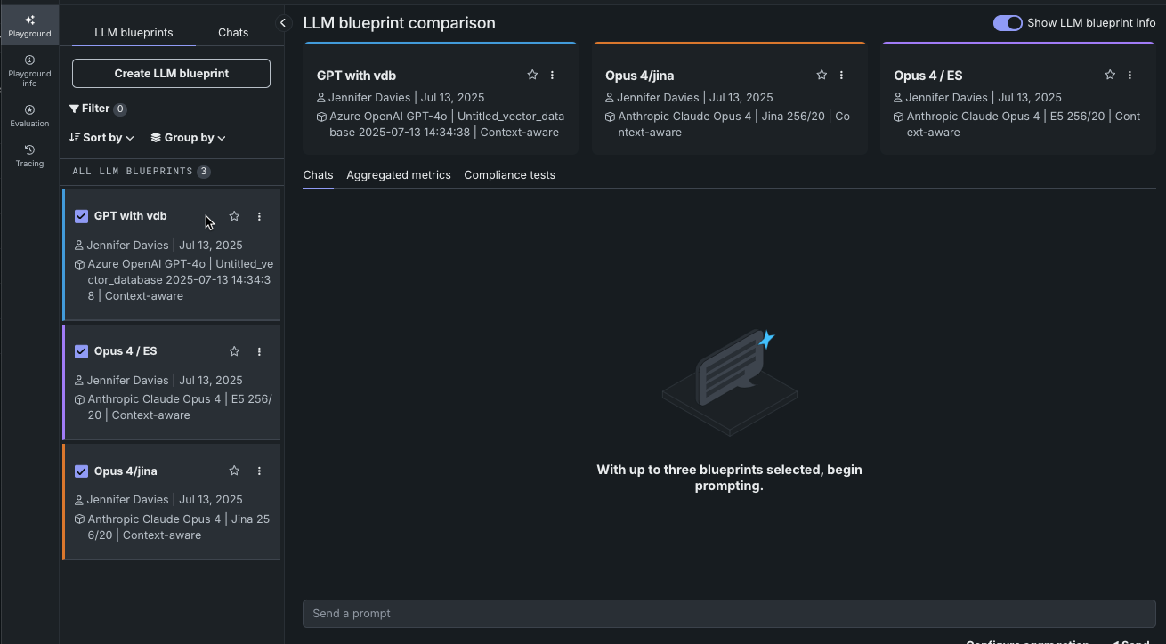This screenshot has width=1166, height=644.
Task: Open the Filter options
Action: [97, 109]
